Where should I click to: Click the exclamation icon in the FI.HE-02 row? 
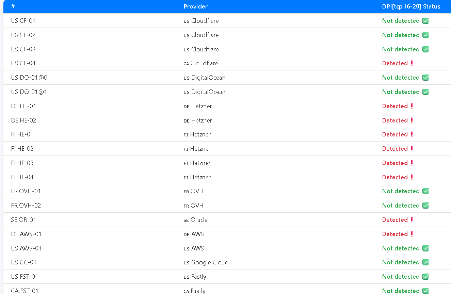(412, 149)
